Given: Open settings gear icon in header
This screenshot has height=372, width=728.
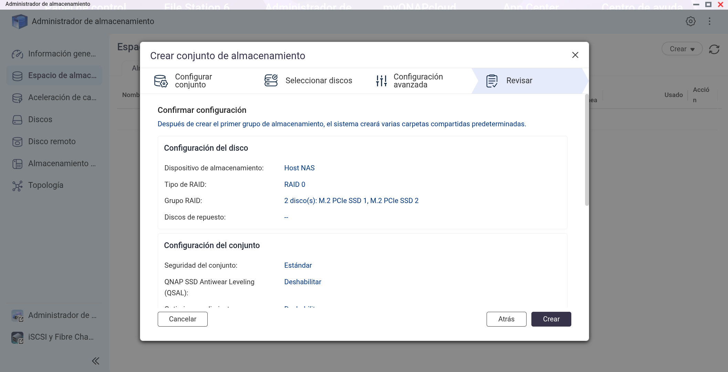Looking at the screenshot, I should point(690,21).
